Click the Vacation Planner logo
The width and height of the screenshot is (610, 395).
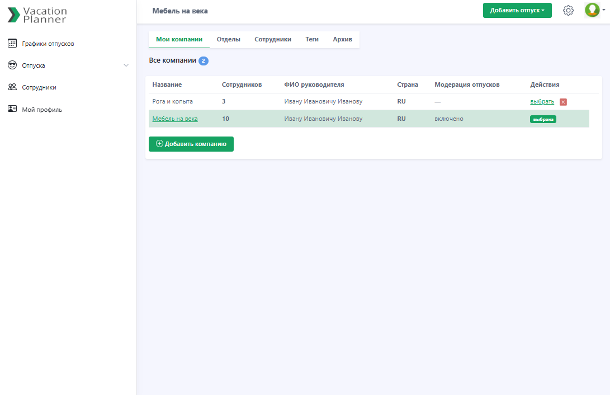37,15
